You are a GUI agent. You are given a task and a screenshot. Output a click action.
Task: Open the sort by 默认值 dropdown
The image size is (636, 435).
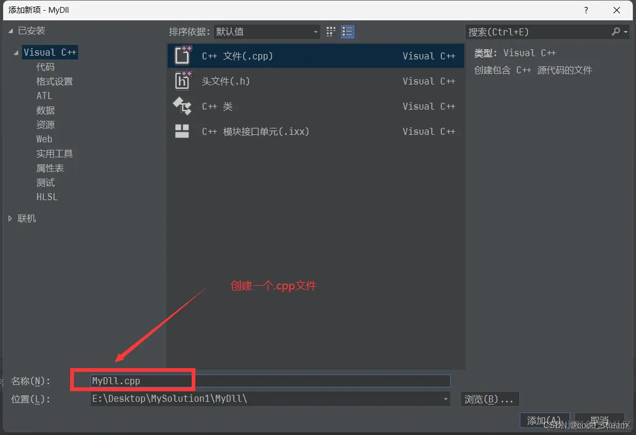coord(267,32)
